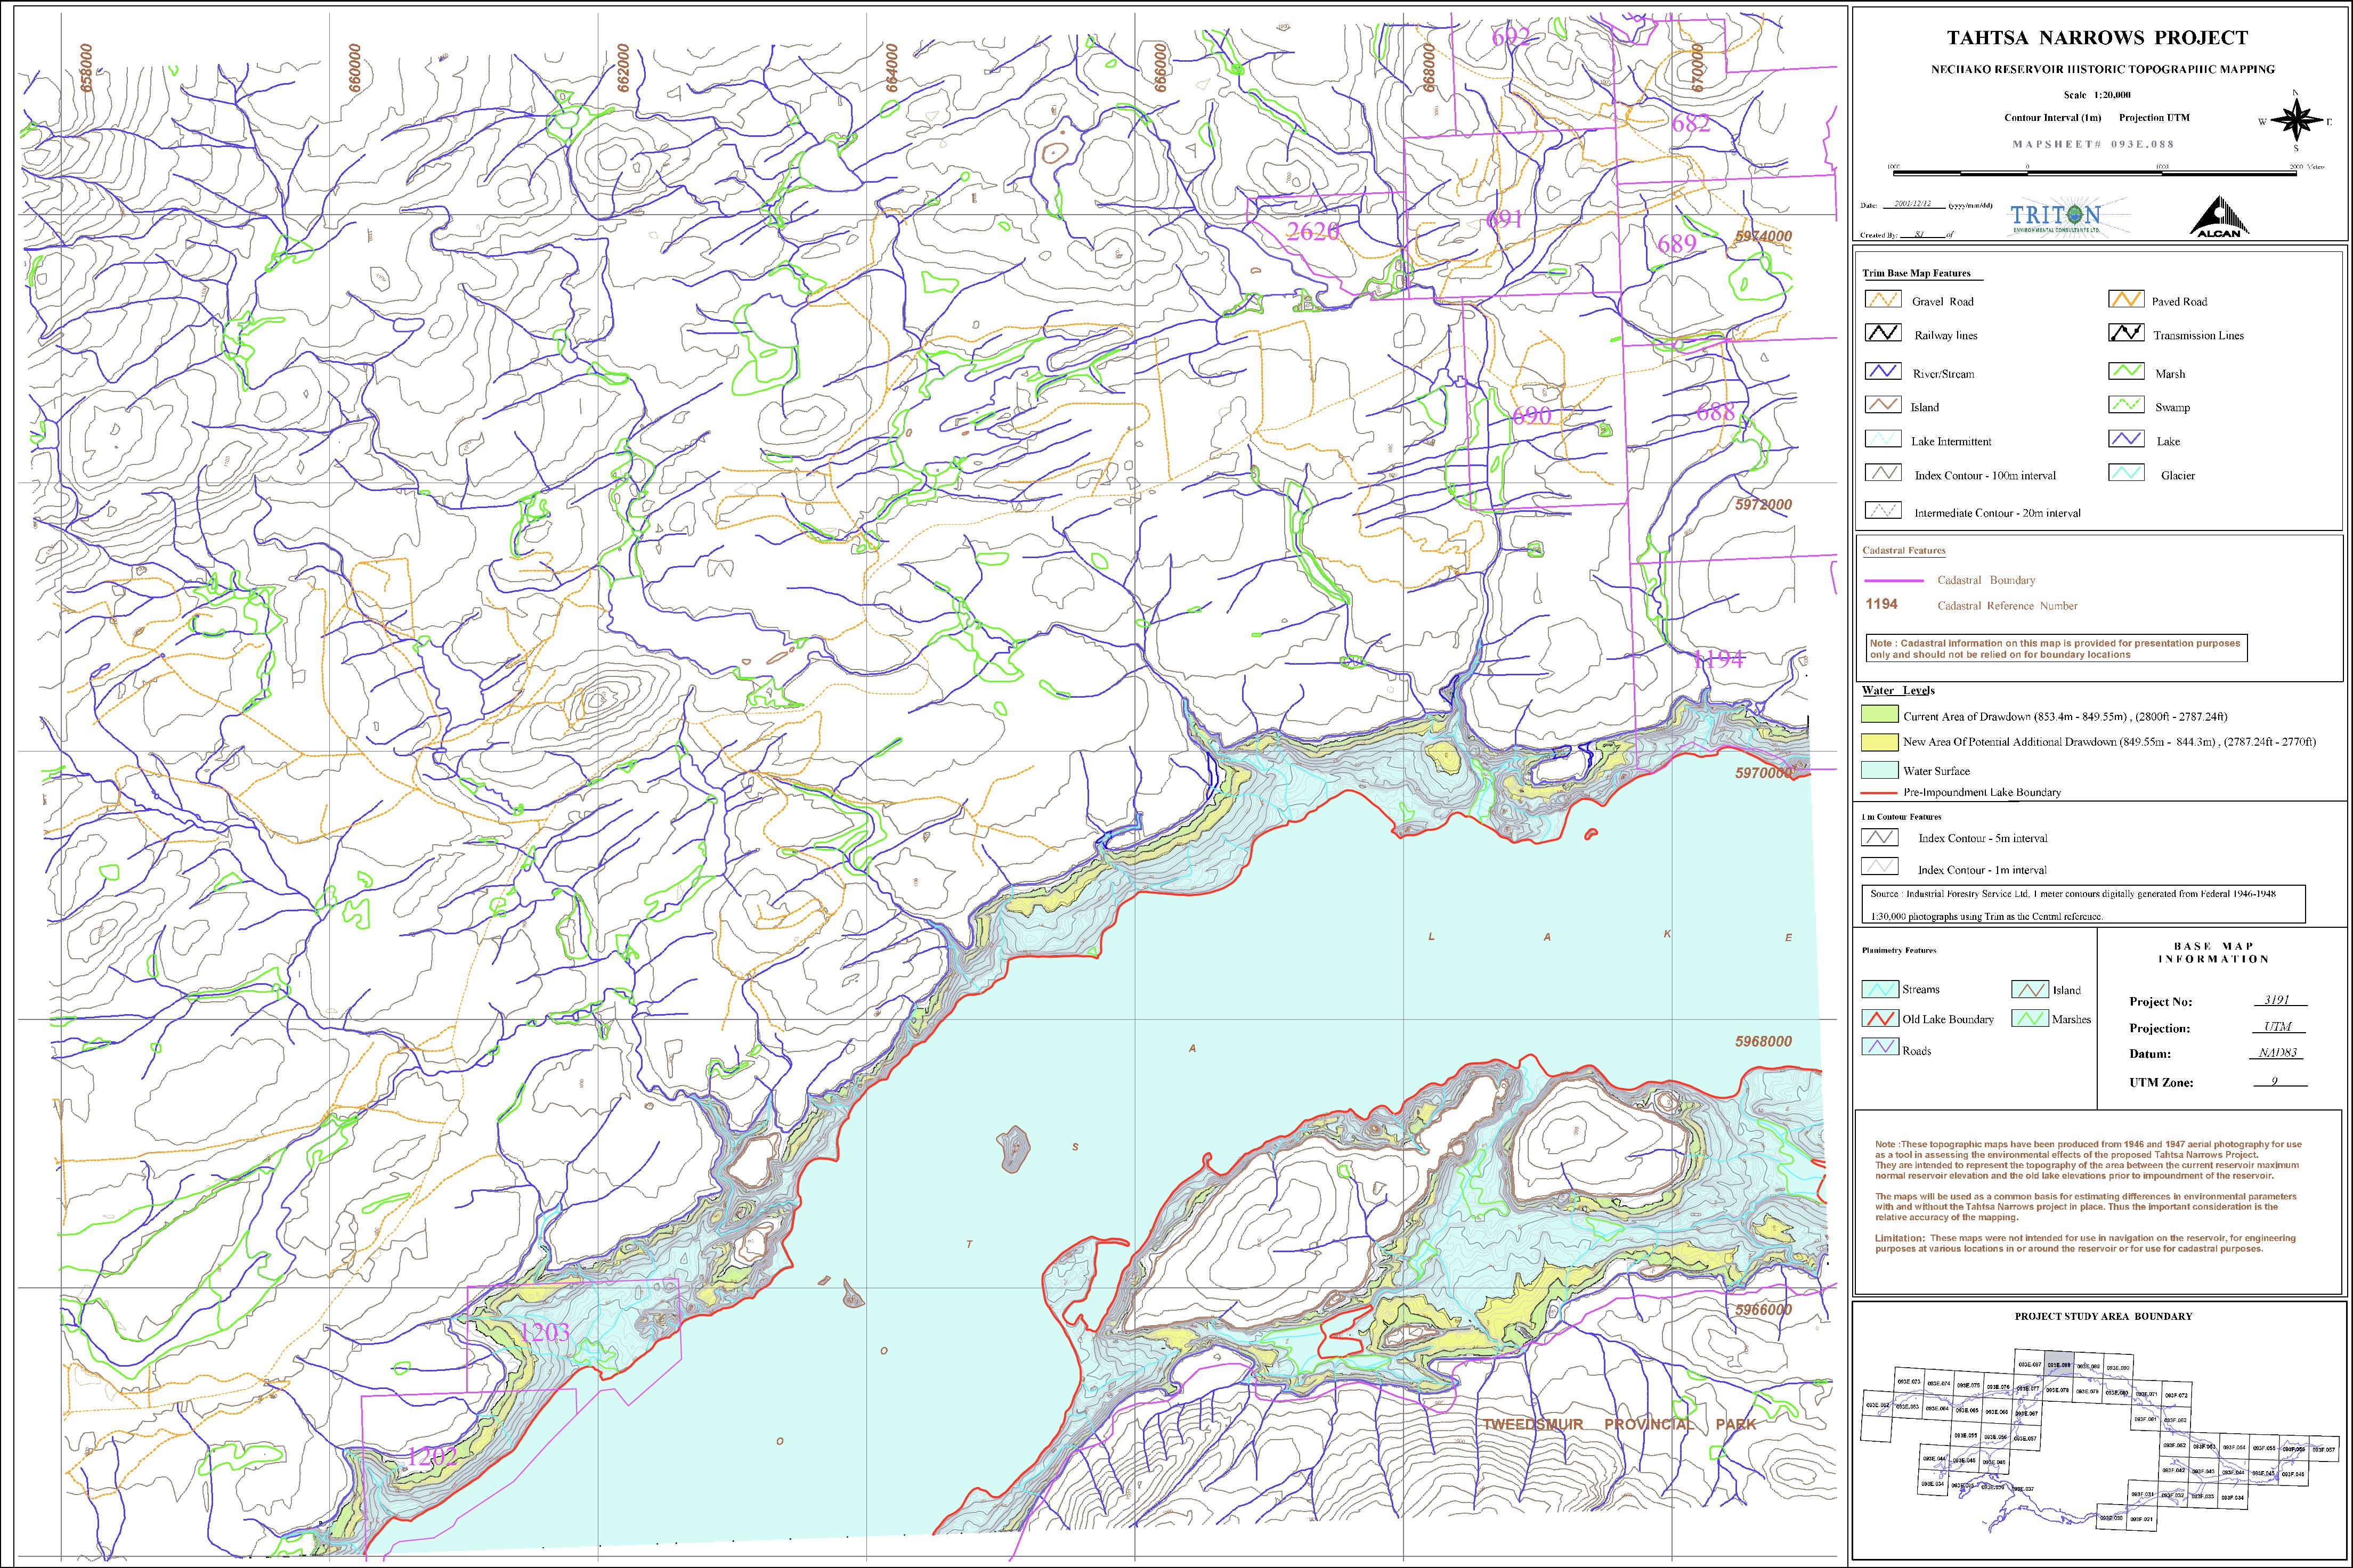Click the cadastral number 1203 on map
Screen dimensions: 2353x1568
tap(545, 1332)
